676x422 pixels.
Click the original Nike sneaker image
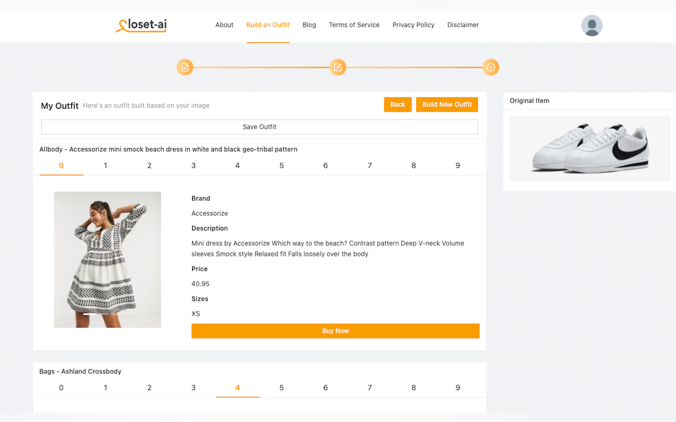click(x=590, y=149)
